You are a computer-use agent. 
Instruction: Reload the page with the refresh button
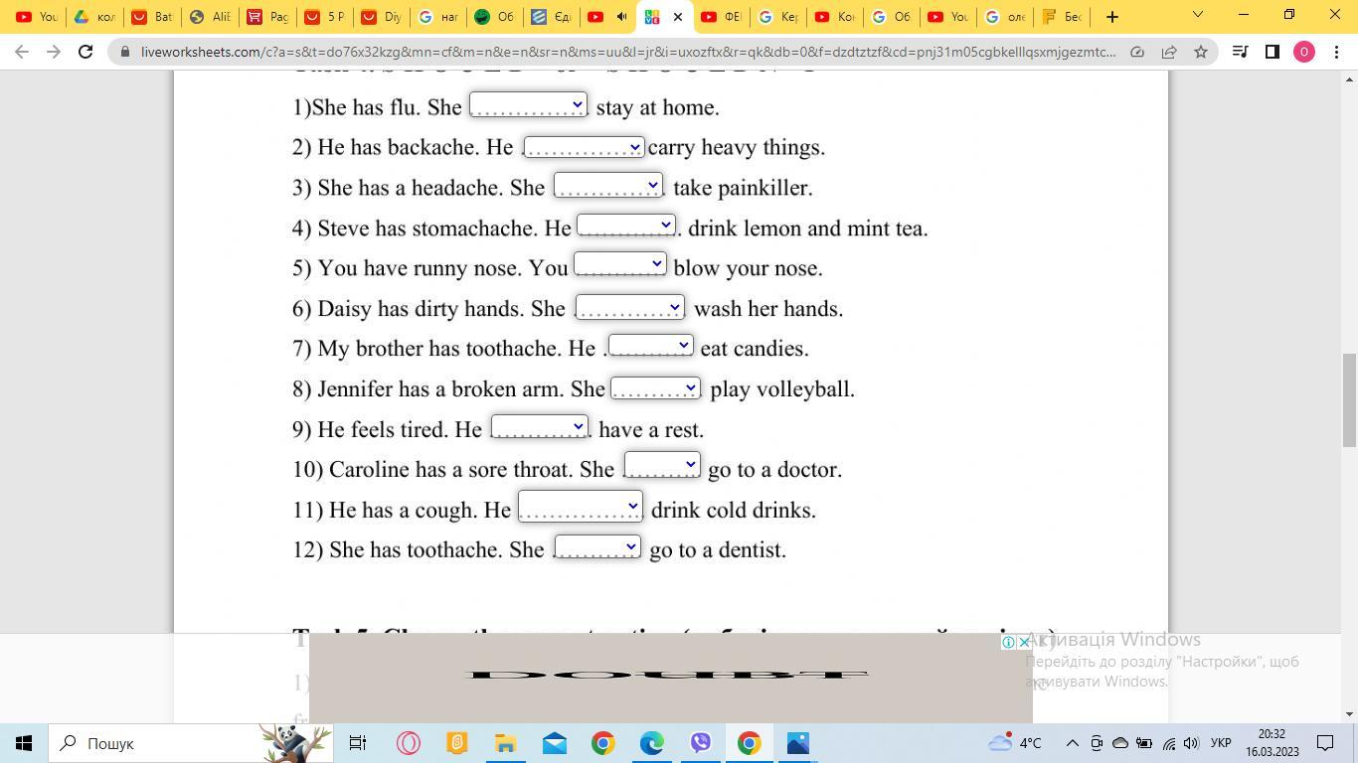[x=85, y=52]
